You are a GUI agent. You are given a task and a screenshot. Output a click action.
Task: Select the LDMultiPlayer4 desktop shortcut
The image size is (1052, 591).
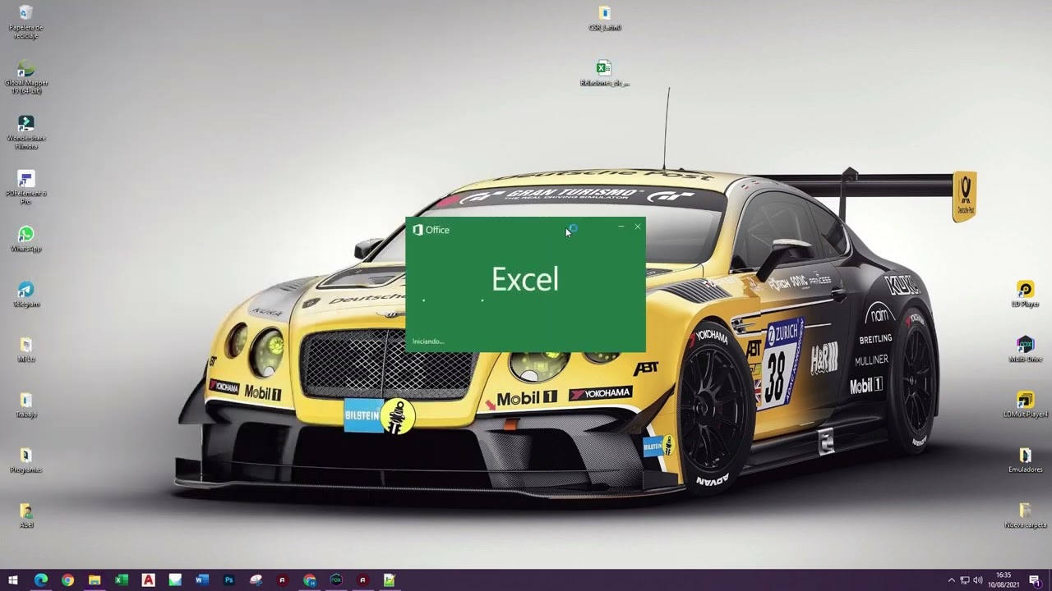tap(1026, 405)
